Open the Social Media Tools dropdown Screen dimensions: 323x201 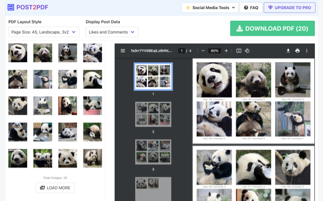coord(209,8)
